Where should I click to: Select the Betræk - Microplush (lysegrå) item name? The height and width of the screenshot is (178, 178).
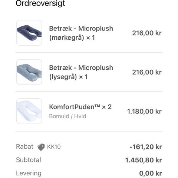pos(81,72)
